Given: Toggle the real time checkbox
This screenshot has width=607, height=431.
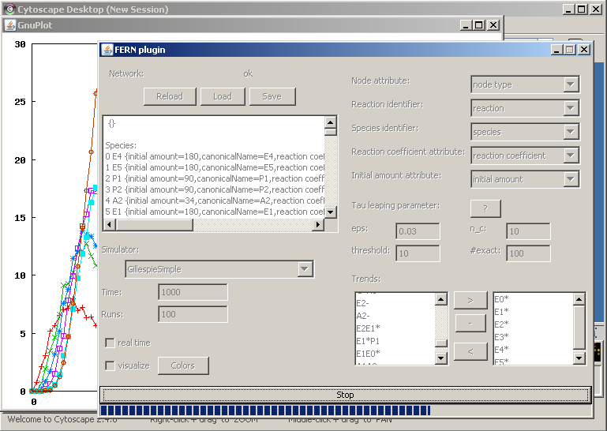Looking at the screenshot, I should pyautogui.click(x=110, y=343).
